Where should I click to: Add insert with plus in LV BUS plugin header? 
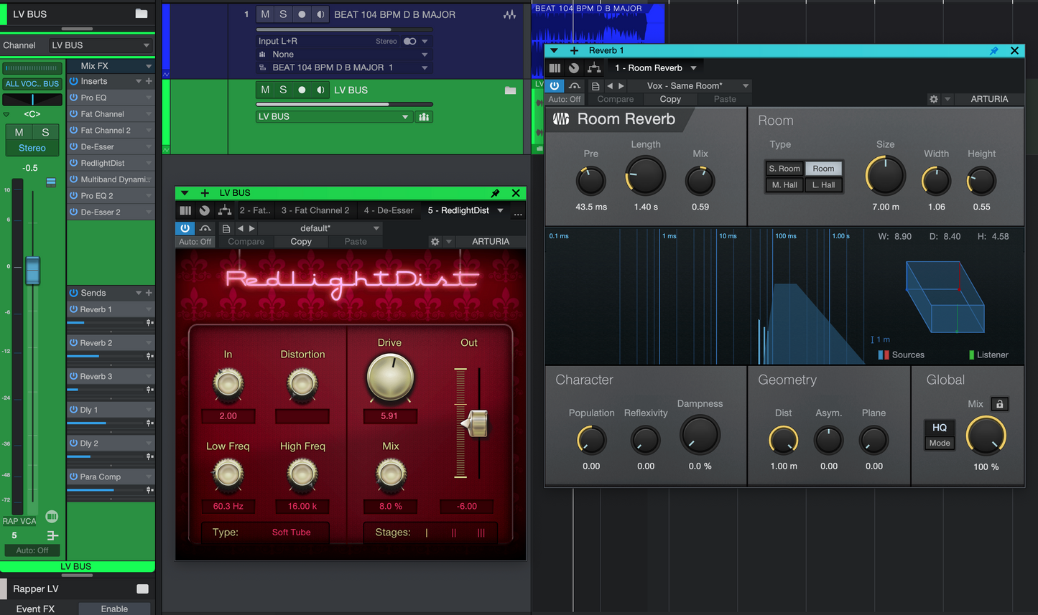205,193
